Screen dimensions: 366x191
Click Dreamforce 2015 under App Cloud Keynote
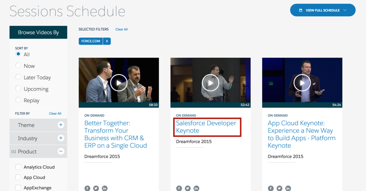click(286, 156)
